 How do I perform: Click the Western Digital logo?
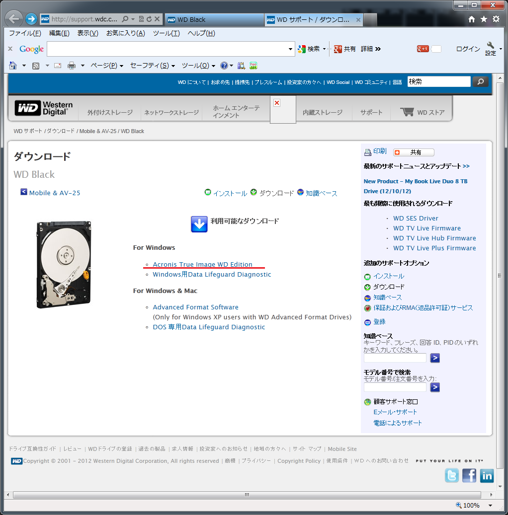44,108
